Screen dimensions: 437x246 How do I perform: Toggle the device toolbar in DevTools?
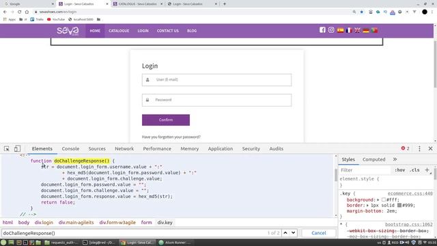pos(17,149)
